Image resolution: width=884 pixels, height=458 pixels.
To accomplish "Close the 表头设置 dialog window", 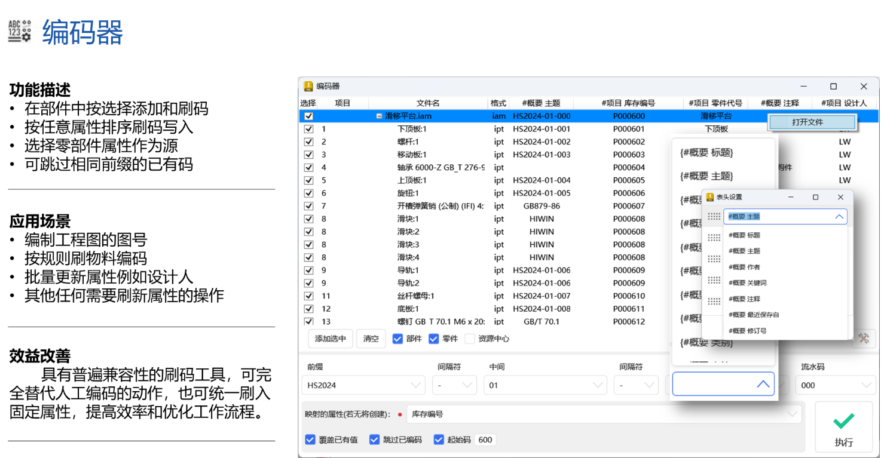I will pos(840,197).
